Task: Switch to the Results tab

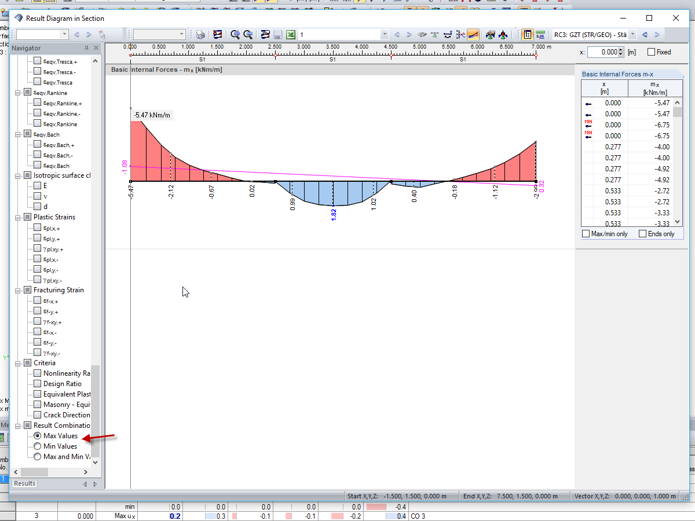Action: (23, 483)
